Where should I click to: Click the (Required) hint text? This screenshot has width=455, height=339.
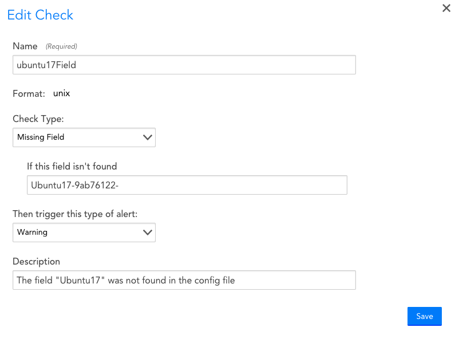pos(61,46)
